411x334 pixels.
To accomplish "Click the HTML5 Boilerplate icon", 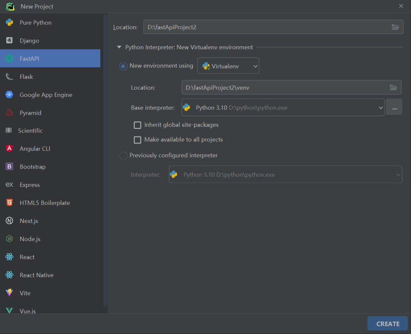I will (10, 203).
